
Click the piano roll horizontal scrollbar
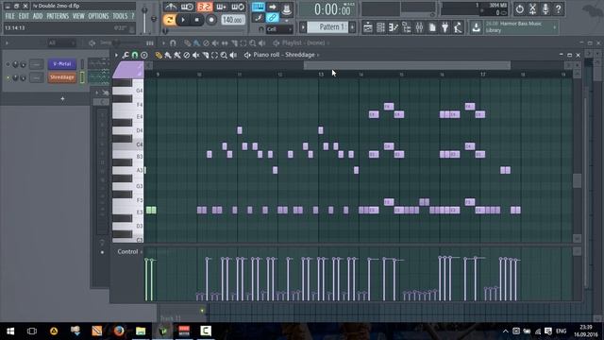pos(407,65)
